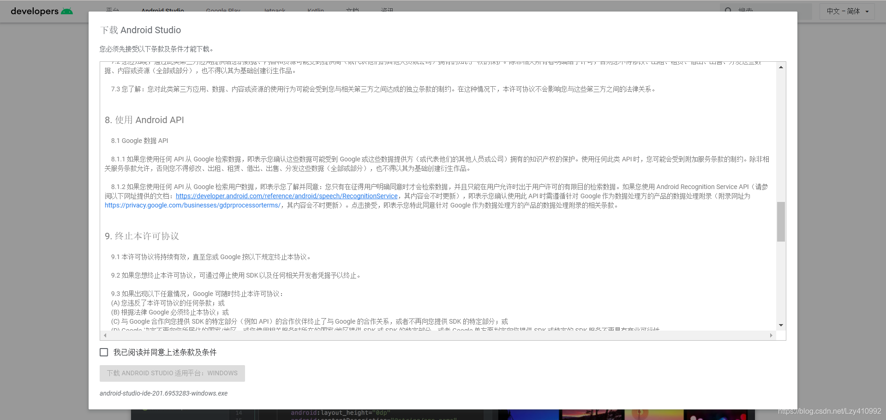Click the vertical scrollbar thumb of terms
The image size is (886, 420).
pos(781,222)
